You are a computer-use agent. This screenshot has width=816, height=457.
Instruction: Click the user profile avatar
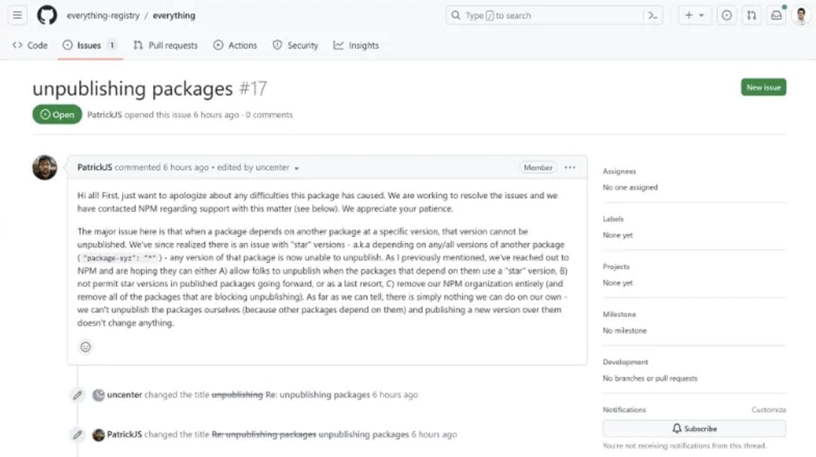click(x=801, y=16)
